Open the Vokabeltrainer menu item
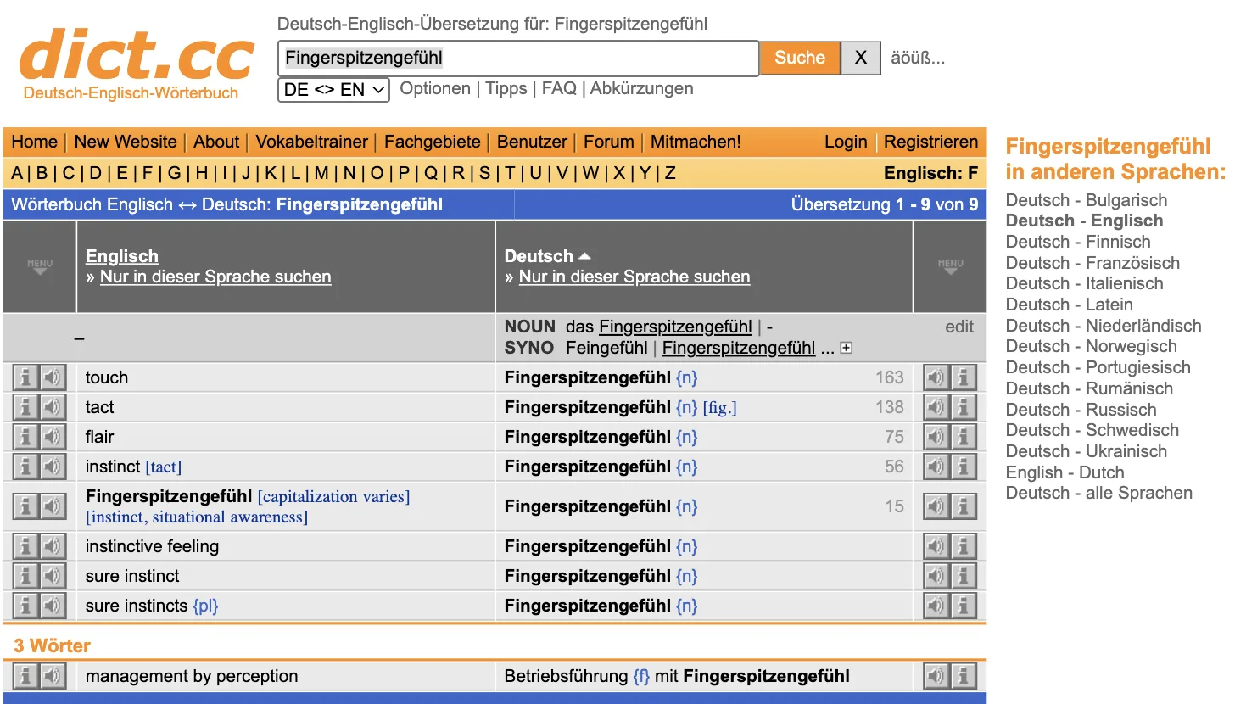 [312, 142]
